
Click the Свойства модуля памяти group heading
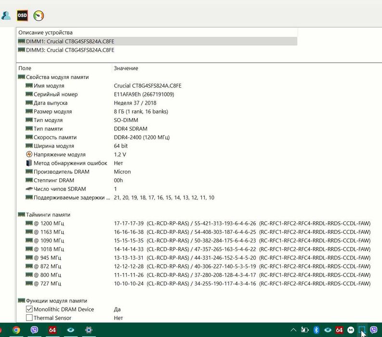[57, 77]
